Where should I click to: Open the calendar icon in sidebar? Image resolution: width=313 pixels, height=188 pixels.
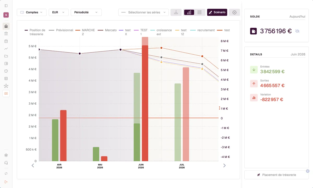6,41
